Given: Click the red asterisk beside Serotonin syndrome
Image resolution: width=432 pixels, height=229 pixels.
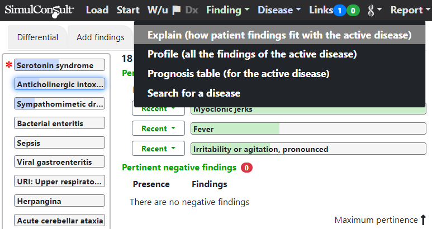Looking at the screenshot, I should 8,66.
